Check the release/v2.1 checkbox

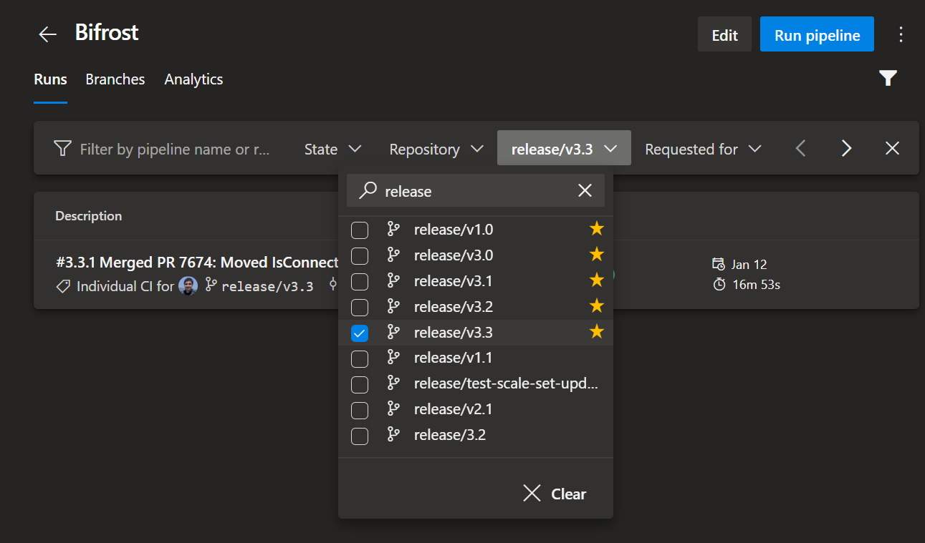[x=360, y=410]
